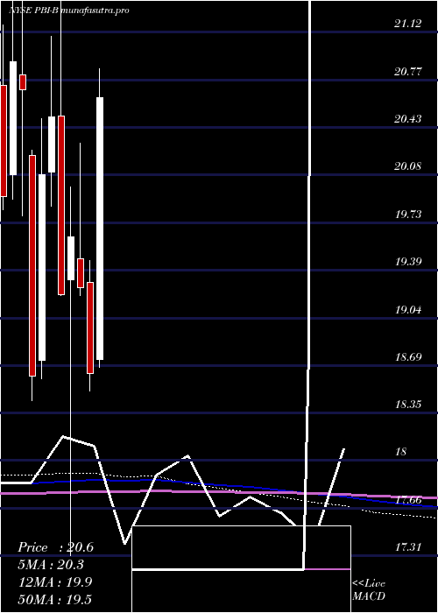Image resolution: width=438 pixels, height=613 pixels.
Task: Click the 50MA : 19.5 readout
Action: pos(55,599)
